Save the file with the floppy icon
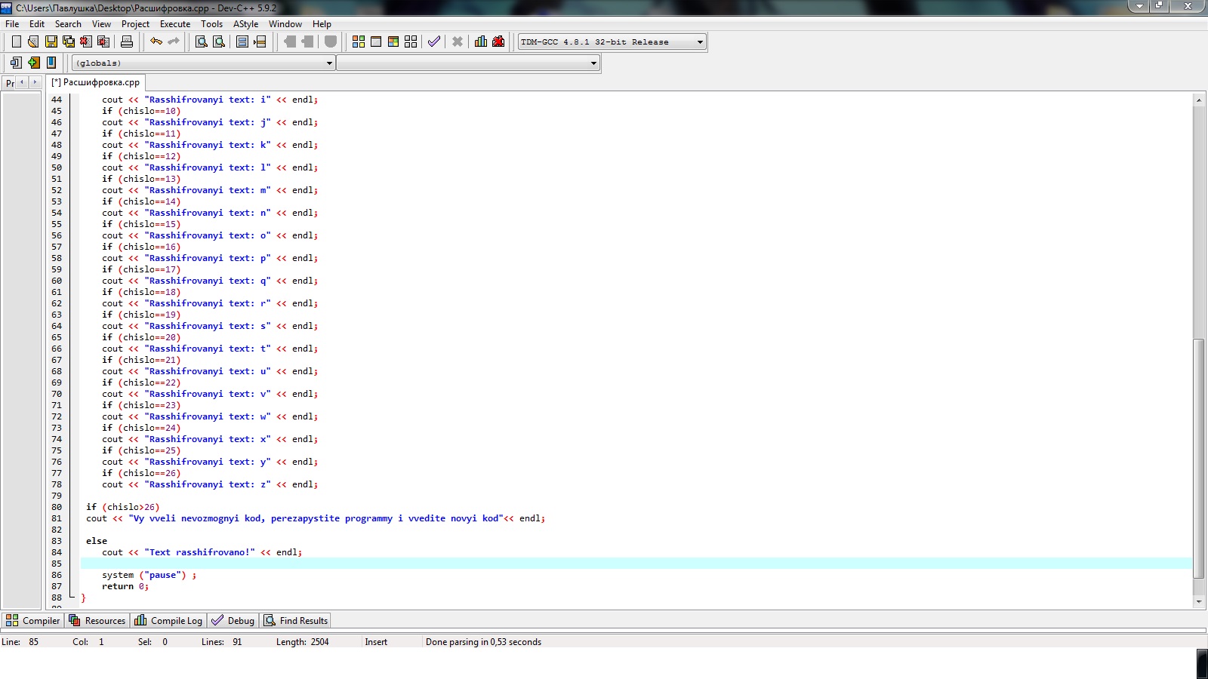Screen dimensions: 1208x679 [x=51, y=41]
